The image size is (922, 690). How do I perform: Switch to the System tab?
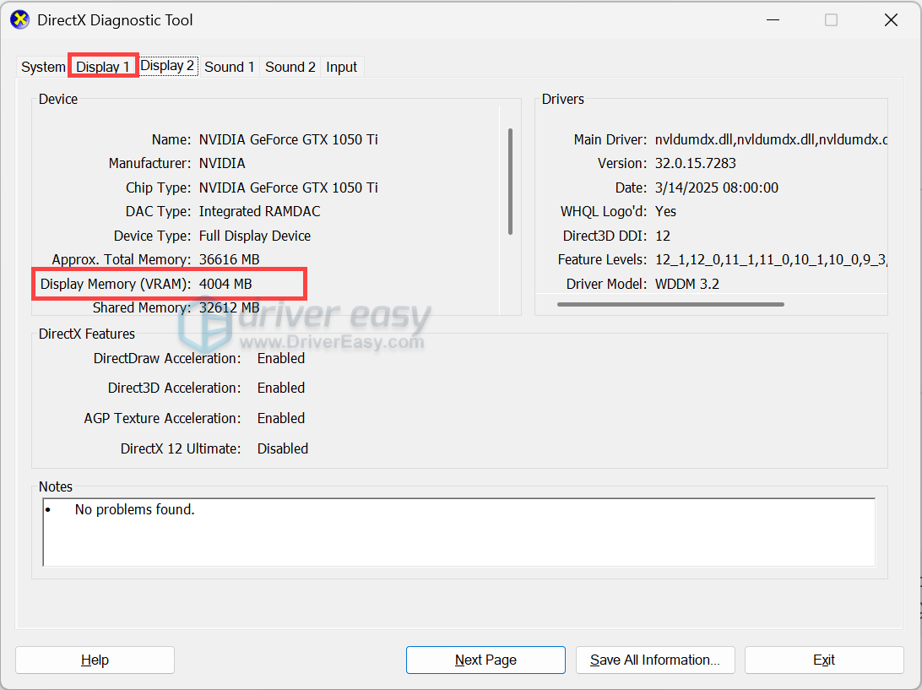click(42, 66)
